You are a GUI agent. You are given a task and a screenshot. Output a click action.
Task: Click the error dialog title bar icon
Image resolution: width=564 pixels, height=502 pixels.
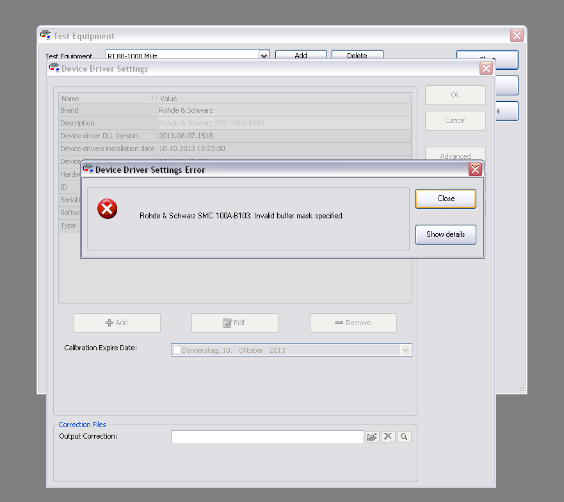click(88, 169)
